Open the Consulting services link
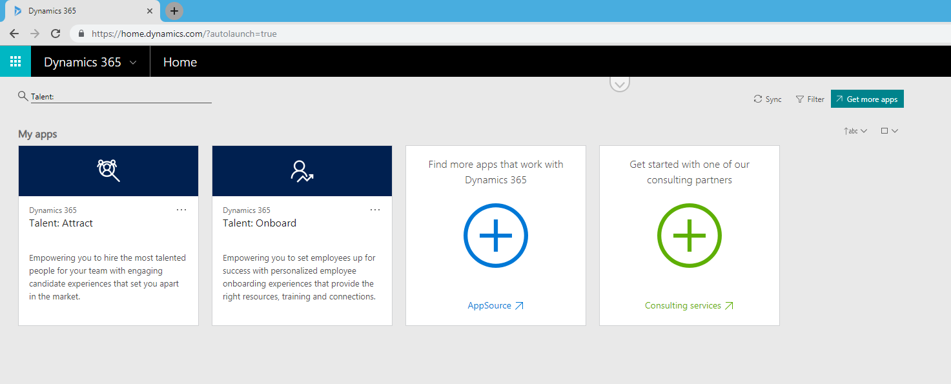951x384 pixels. pos(690,305)
